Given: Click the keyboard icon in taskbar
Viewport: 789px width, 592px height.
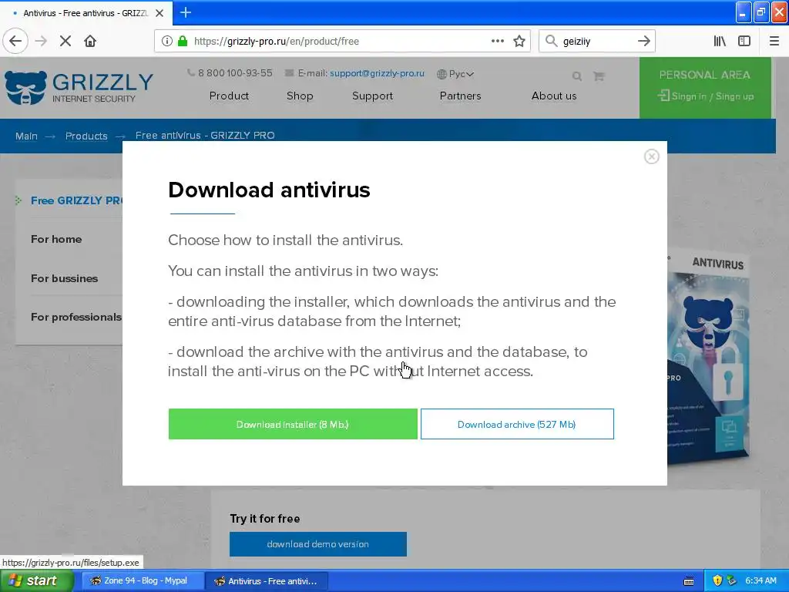Looking at the screenshot, I should point(689,581).
